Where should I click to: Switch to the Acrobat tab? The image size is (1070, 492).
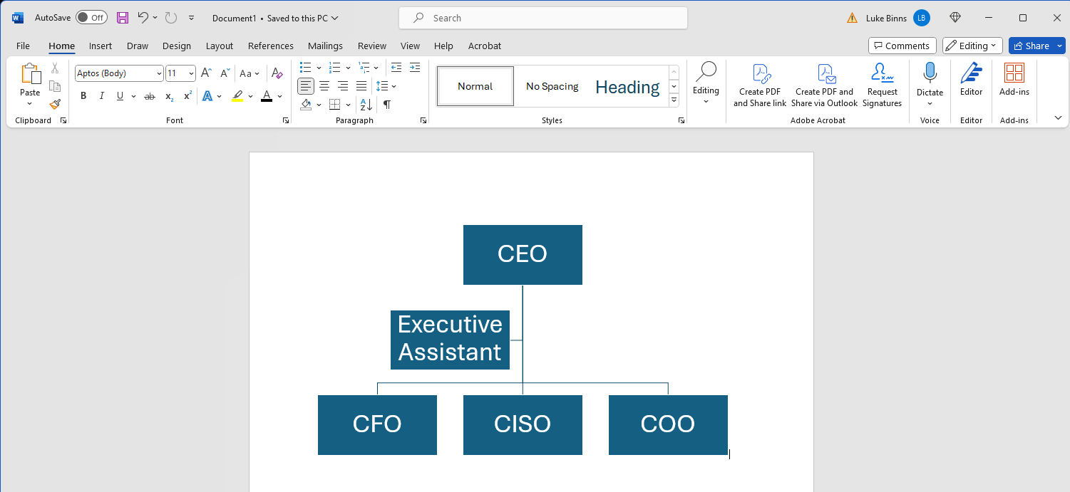click(x=485, y=46)
